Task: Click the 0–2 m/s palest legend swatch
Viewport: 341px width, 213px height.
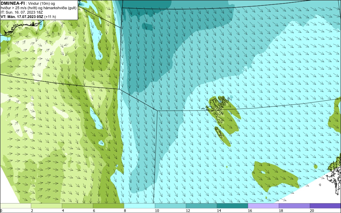Action: pyautogui.click(x=15, y=206)
